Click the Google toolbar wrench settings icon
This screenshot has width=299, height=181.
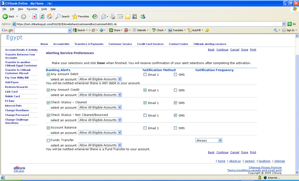coord(276,31)
